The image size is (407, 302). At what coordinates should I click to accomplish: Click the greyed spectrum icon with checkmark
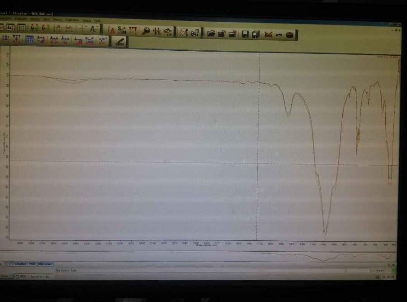pos(69,29)
